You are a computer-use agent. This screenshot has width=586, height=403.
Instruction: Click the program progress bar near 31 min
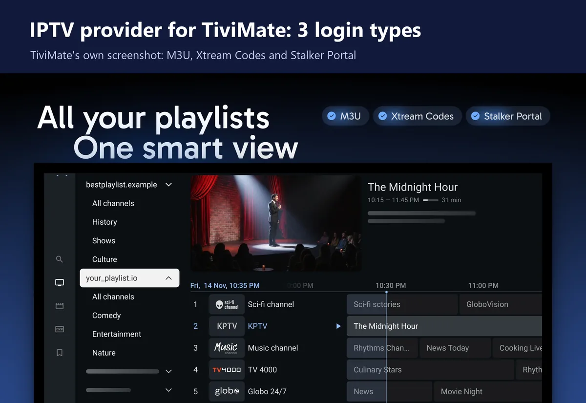[x=430, y=200]
